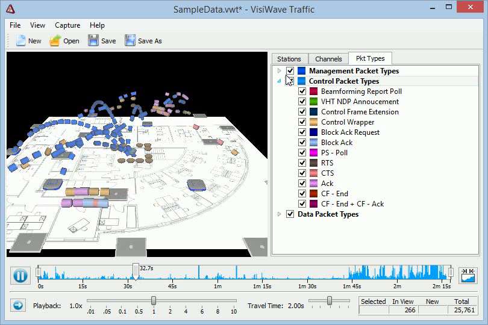The image size is (488, 325).
Task: Click Control Wrapper tan color swatch
Action: click(314, 122)
